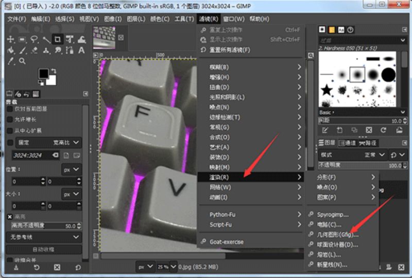Open the 无参考线 guides dropdown
The image size is (412, 278).
click(x=44, y=237)
